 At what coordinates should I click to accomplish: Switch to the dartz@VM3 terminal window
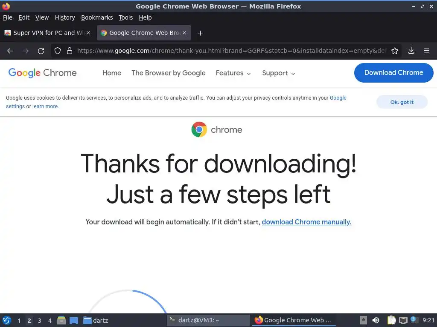208,320
